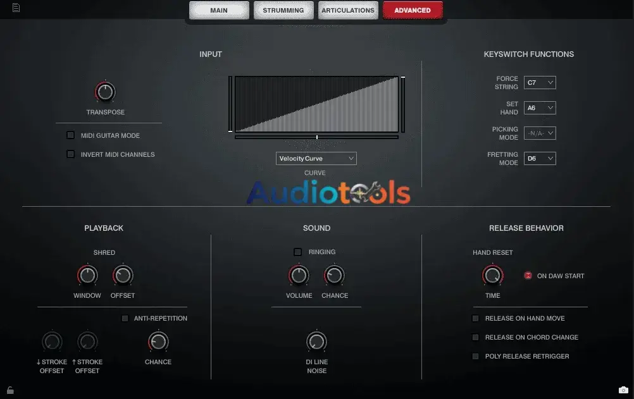
Task: Enable MIDI GUITAR MODE checkbox
Action: pos(70,135)
